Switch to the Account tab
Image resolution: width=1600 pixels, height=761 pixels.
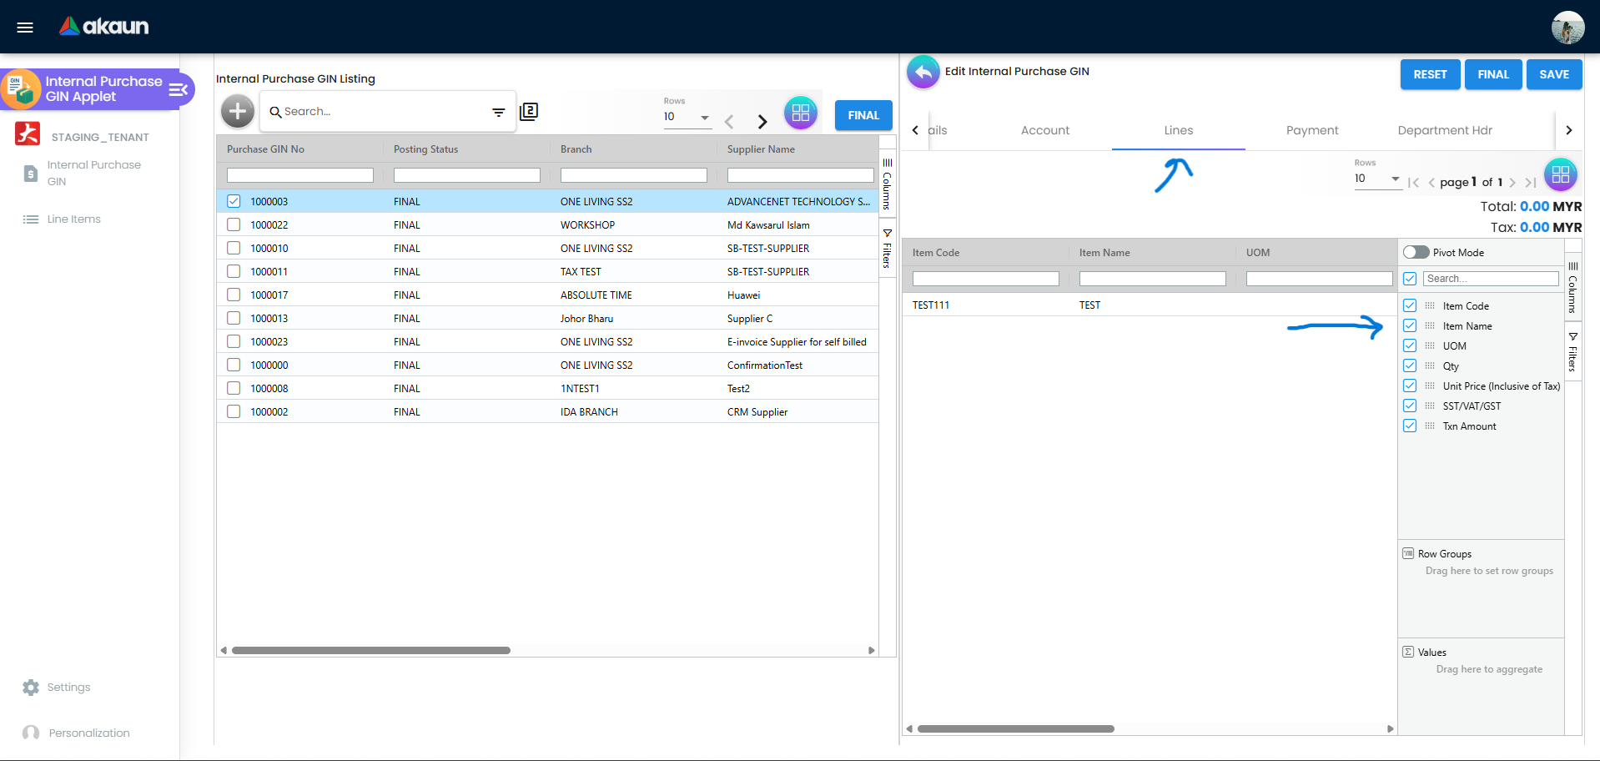point(1044,130)
